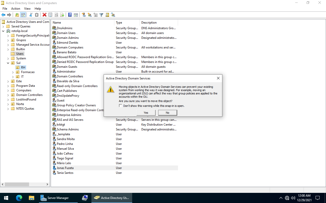
Task: Expand the Saved Queries node
Action: pos(3,26)
